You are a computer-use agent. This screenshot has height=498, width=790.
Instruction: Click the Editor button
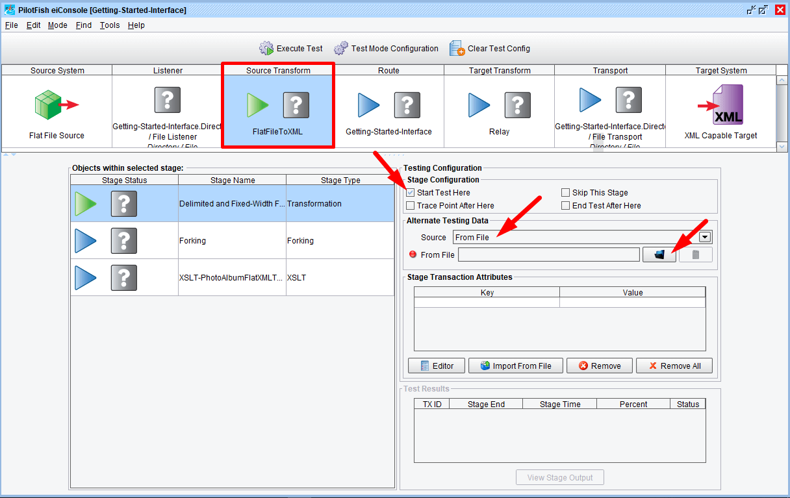pos(436,366)
